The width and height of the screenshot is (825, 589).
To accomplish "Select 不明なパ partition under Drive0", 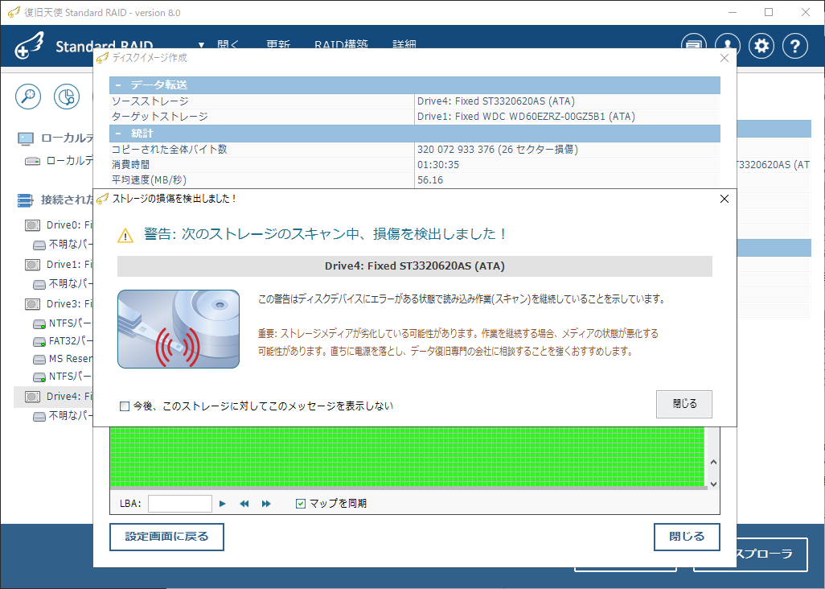I will pyautogui.click(x=63, y=245).
